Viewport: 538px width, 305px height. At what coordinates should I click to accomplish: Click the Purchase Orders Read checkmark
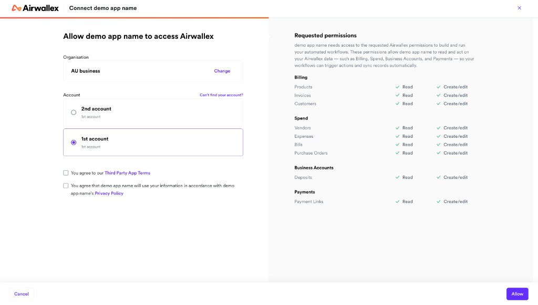(x=397, y=153)
